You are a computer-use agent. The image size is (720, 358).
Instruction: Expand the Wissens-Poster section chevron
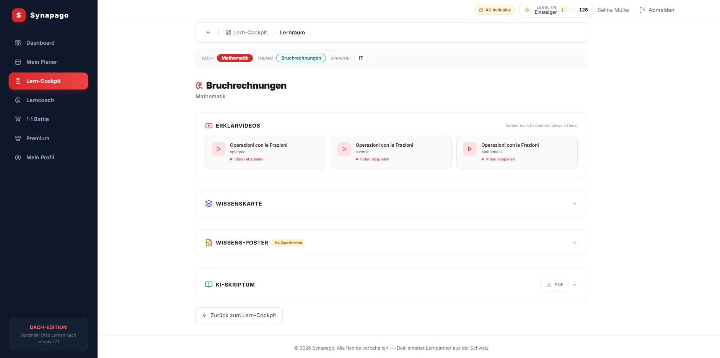point(575,243)
